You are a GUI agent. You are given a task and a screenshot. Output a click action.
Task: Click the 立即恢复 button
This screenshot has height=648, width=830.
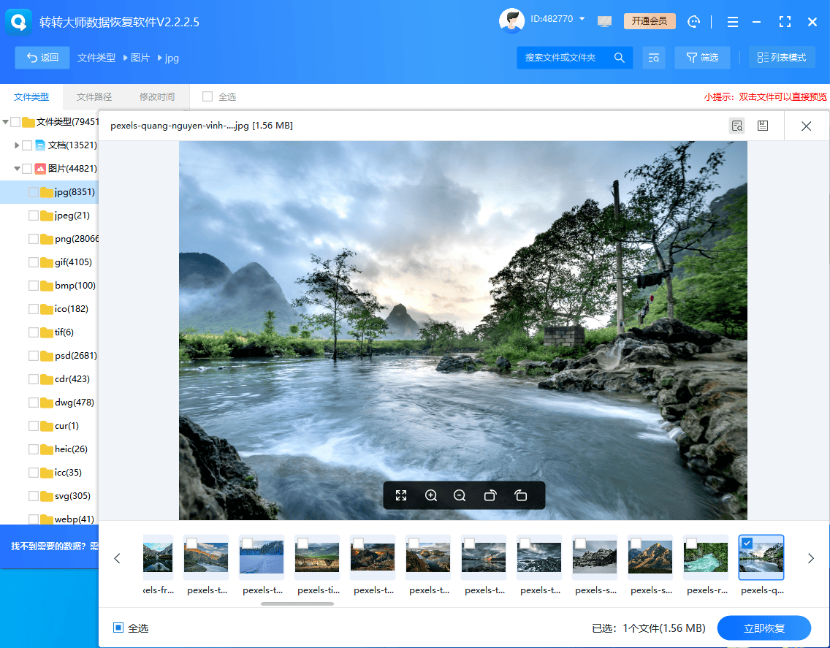click(x=764, y=628)
